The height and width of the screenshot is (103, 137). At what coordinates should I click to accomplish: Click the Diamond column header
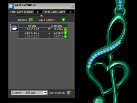(x=57, y=26)
